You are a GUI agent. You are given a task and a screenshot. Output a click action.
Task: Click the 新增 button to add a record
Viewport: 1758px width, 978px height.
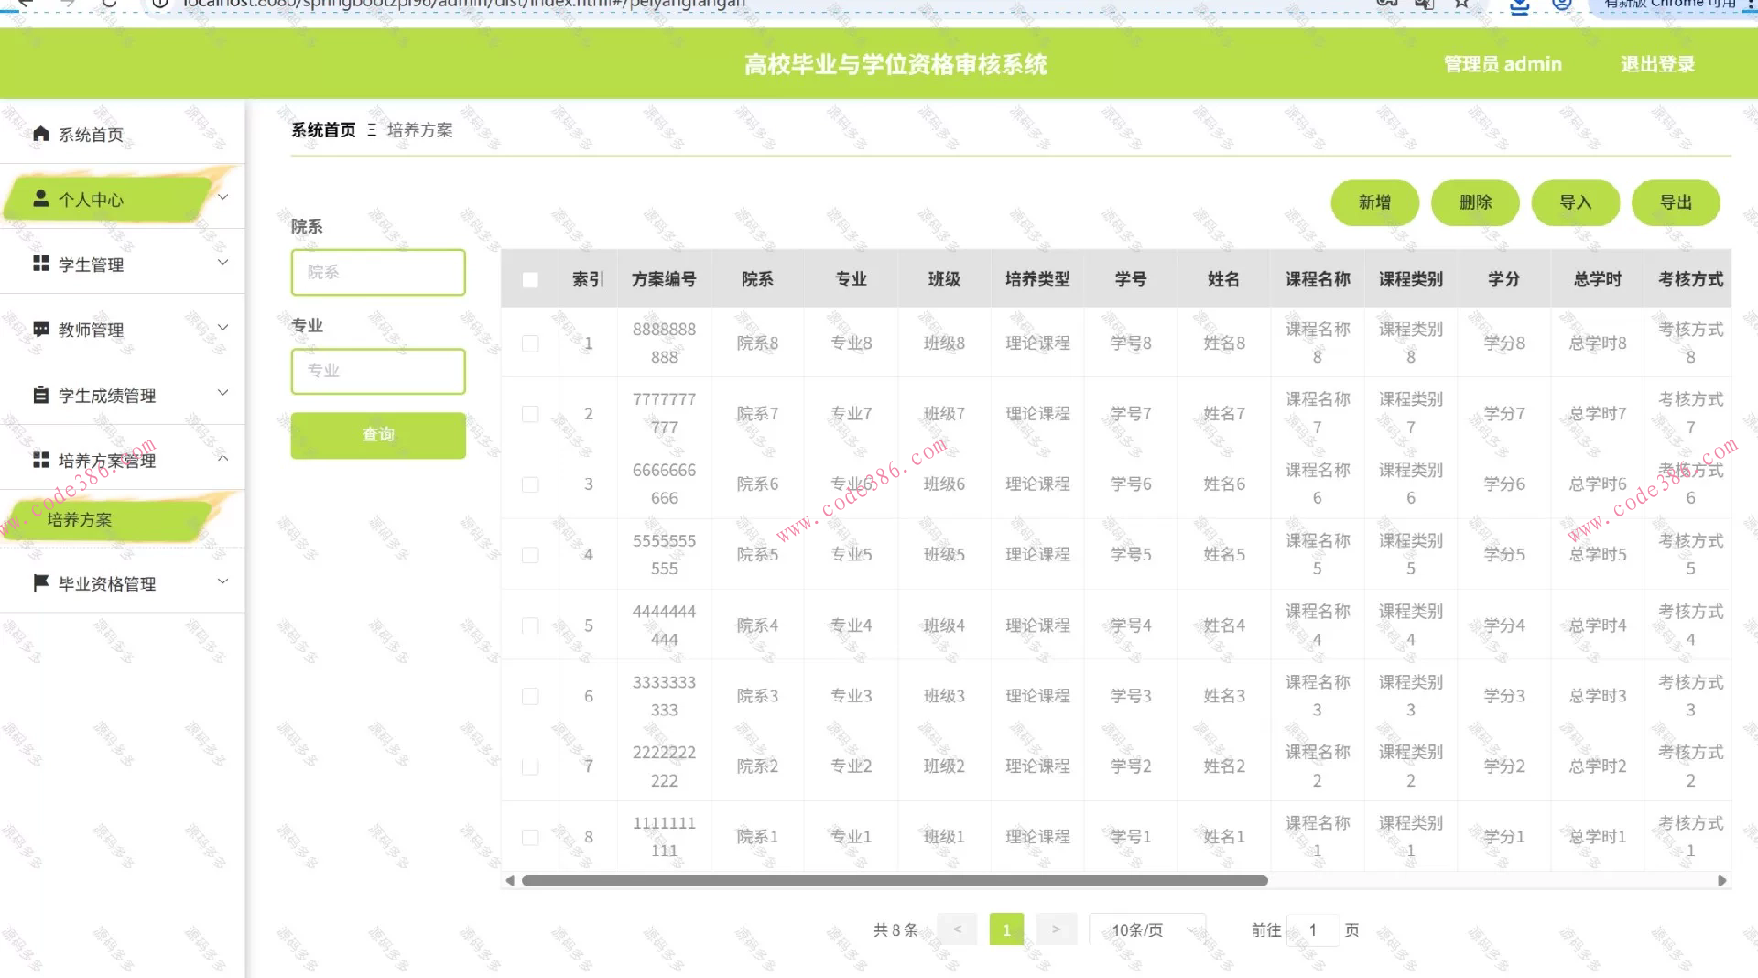pos(1374,202)
